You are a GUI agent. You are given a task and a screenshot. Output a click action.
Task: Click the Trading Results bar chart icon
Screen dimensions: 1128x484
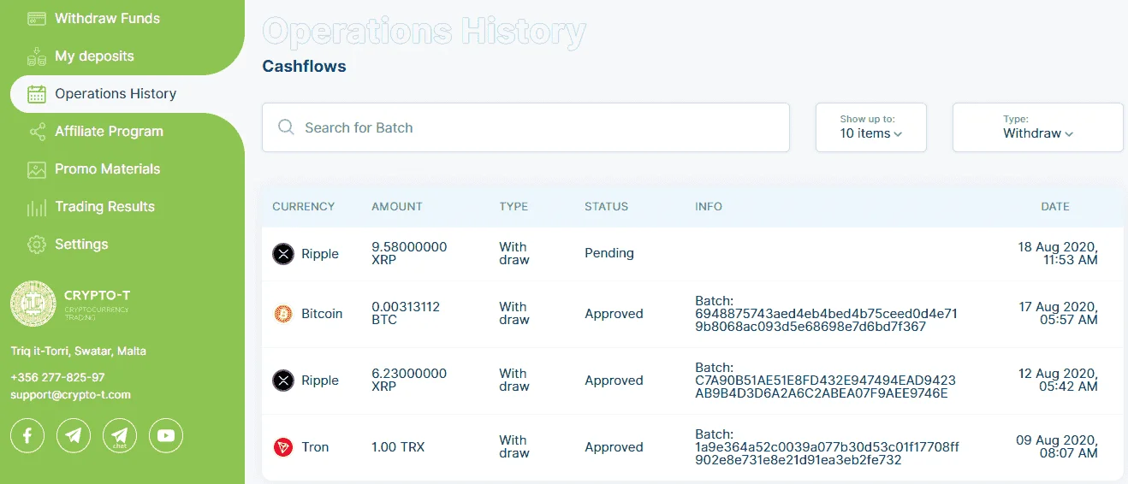coord(36,207)
